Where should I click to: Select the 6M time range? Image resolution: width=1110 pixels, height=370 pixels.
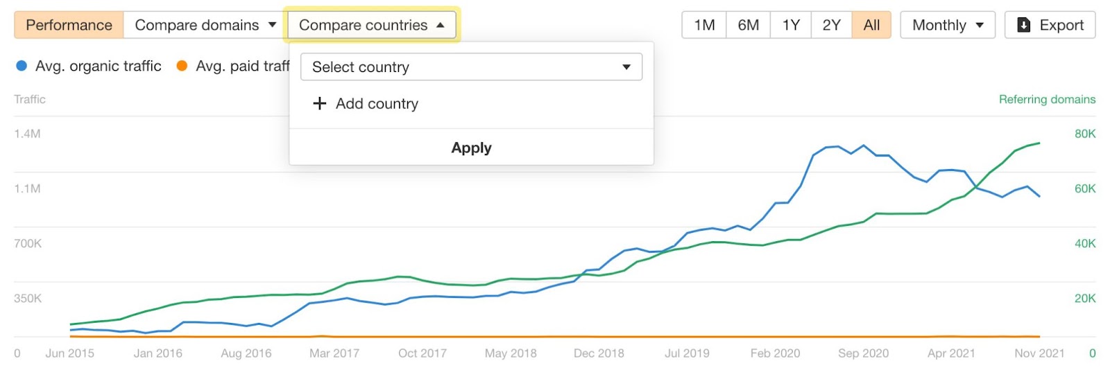748,25
